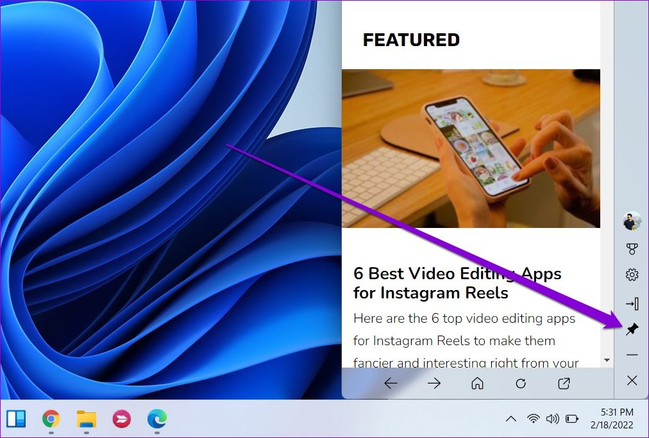Check battery status icon in tray
This screenshot has width=649, height=438.
571,419
